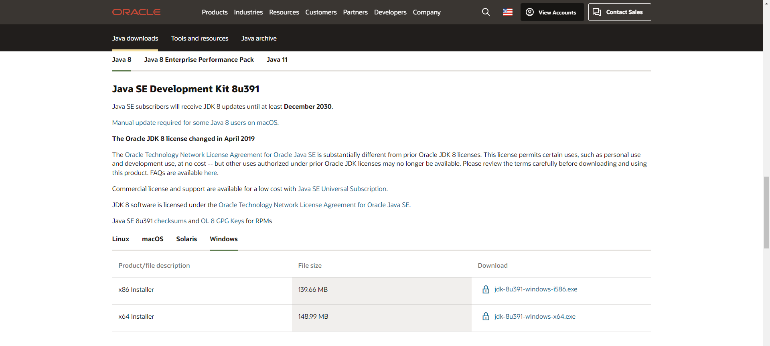
Task: Open the checksums link
Action: coord(170,221)
